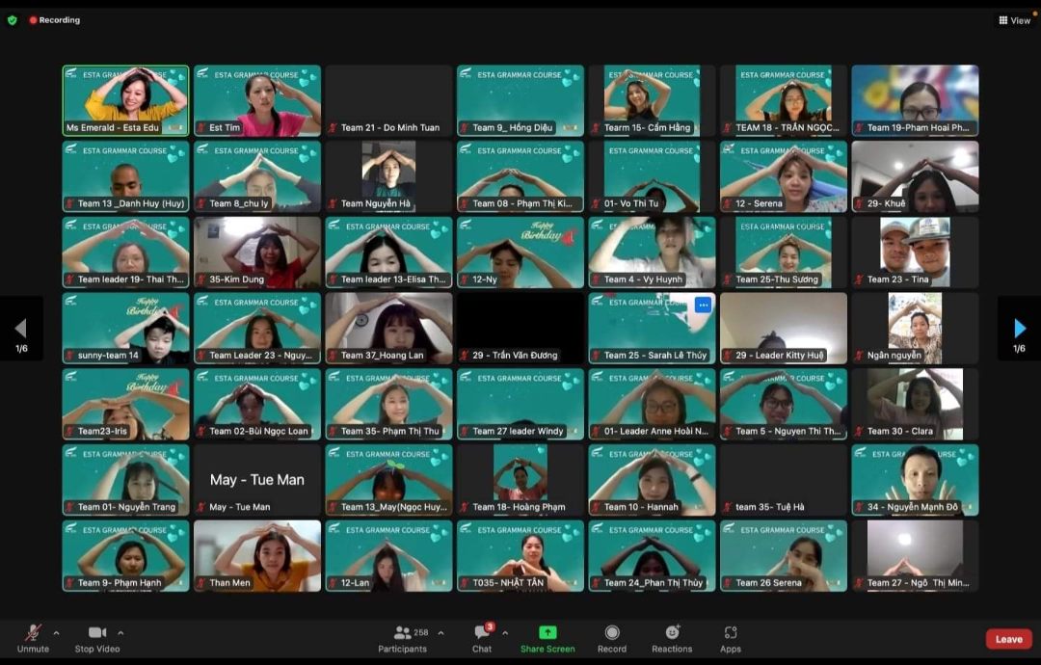Click the Record icon
Image resolution: width=1041 pixels, height=665 pixels.
611,633
